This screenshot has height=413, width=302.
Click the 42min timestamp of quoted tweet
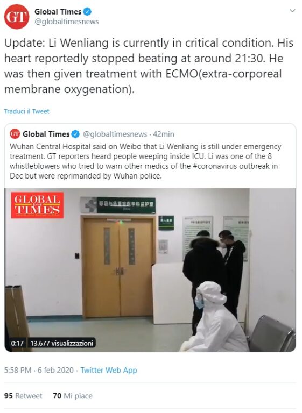(x=164, y=134)
